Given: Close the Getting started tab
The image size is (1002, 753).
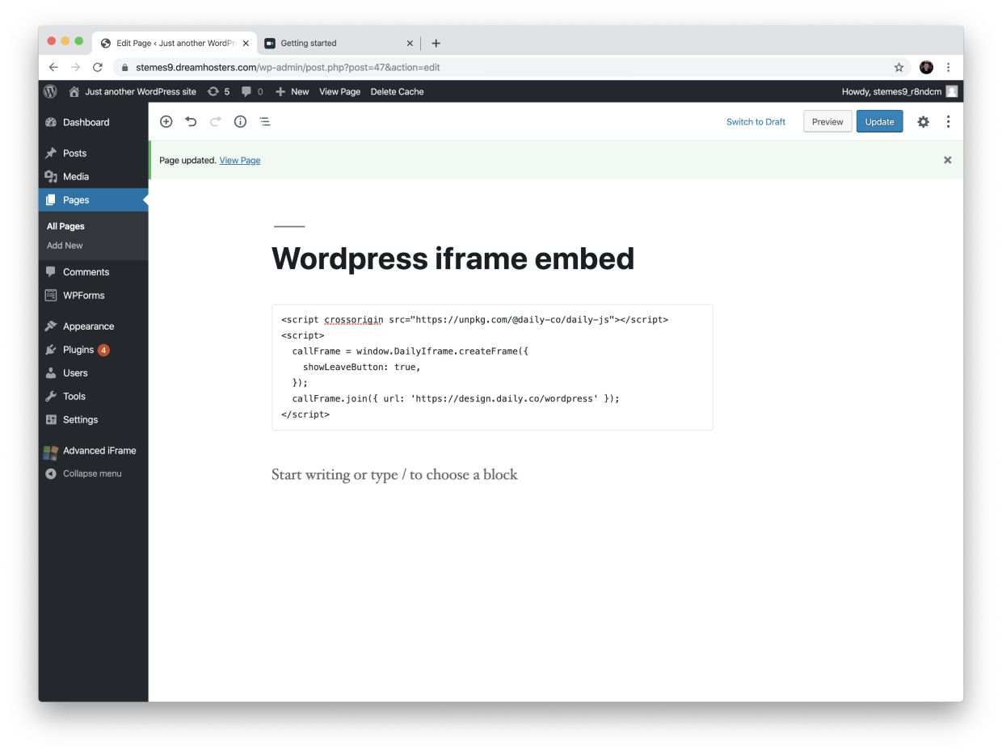Looking at the screenshot, I should [x=409, y=43].
